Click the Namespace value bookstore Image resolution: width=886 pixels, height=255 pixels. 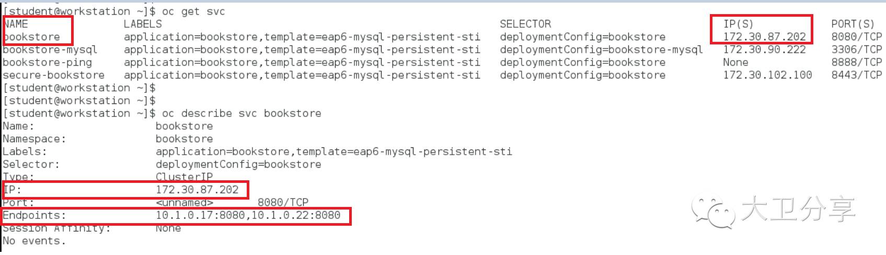(x=184, y=138)
